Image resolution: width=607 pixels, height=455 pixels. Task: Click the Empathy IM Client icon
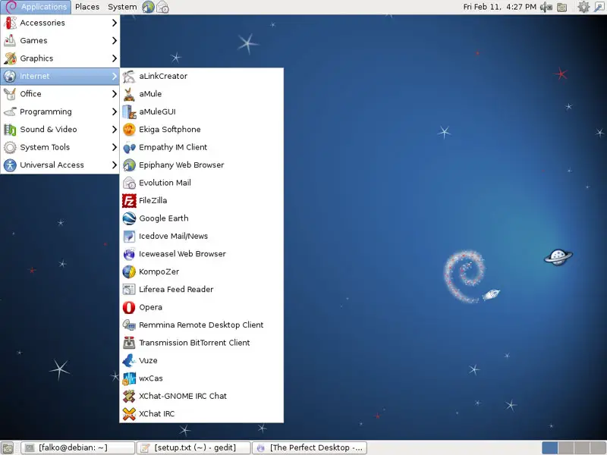[x=129, y=147]
